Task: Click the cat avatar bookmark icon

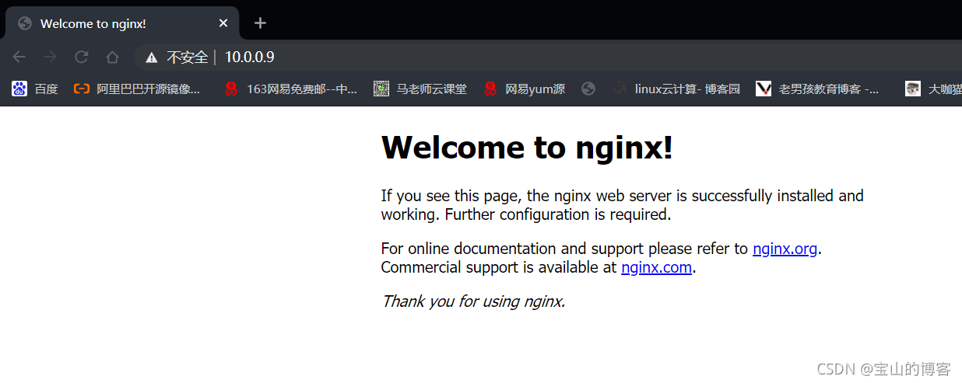Action: click(x=913, y=89)
